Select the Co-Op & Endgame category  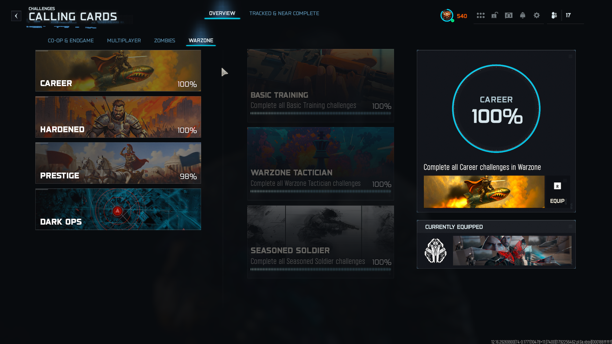[x=71, y=40]
